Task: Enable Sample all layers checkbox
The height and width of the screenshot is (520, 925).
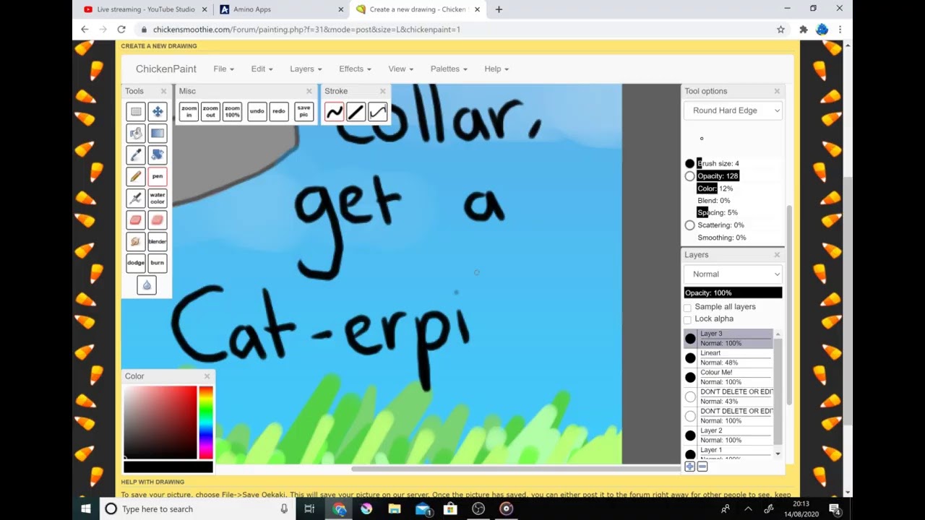Action: click(687, 308)
